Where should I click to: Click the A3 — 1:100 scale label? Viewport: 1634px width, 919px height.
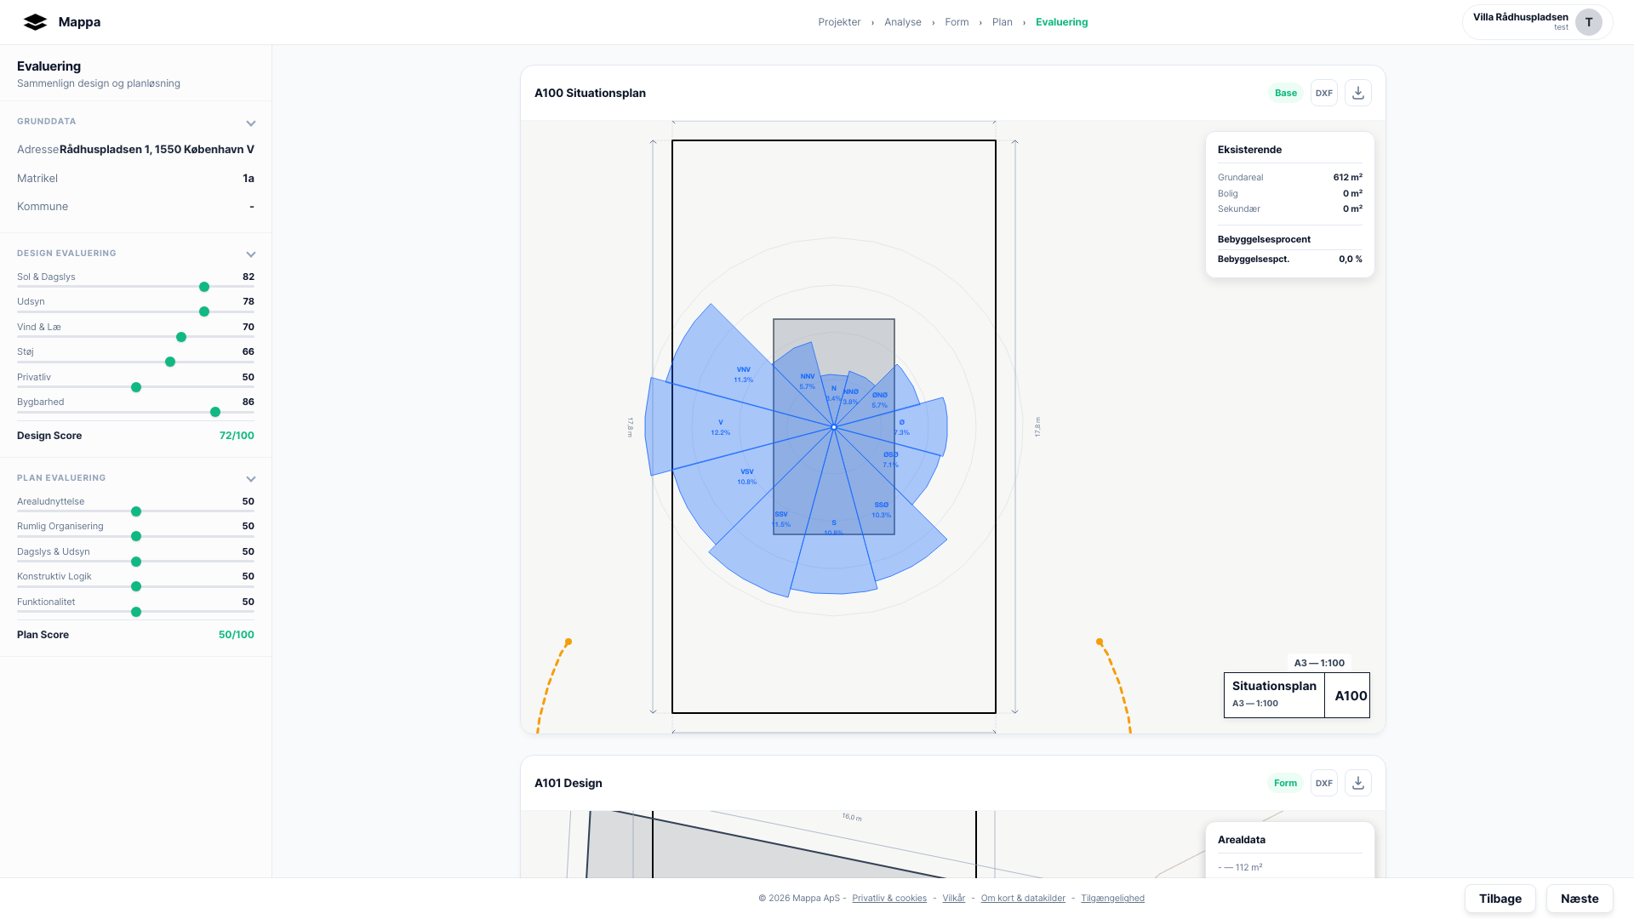pyautogui.click(x=1319, y=663)
